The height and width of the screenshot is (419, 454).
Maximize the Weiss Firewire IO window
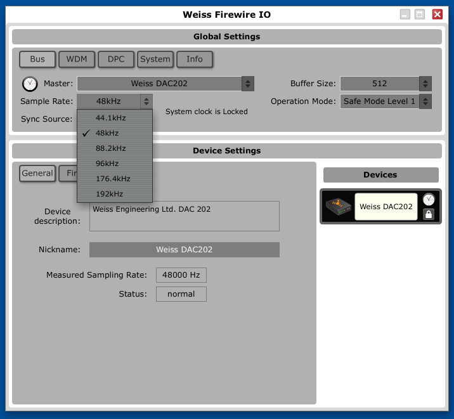click(420, 14)
